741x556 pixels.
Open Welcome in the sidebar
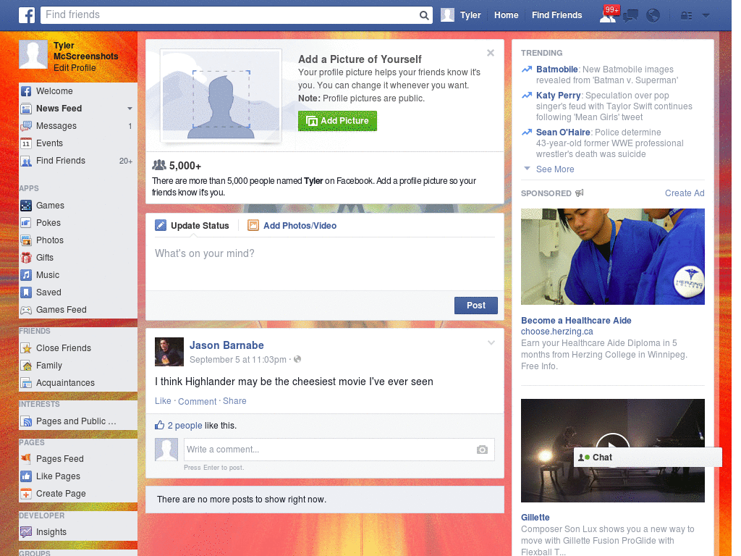(78, 91)
